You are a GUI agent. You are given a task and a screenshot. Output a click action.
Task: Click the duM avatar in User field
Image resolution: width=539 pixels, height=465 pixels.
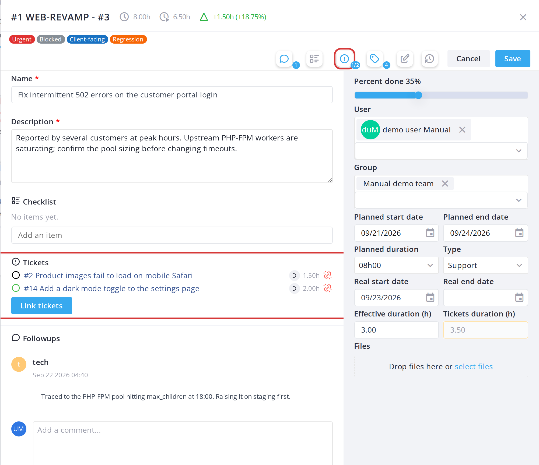tap(370, 130)
